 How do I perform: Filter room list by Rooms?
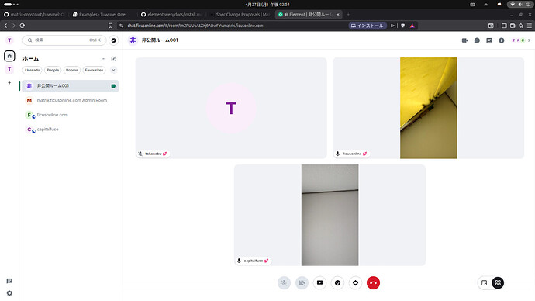coord(71,70)
